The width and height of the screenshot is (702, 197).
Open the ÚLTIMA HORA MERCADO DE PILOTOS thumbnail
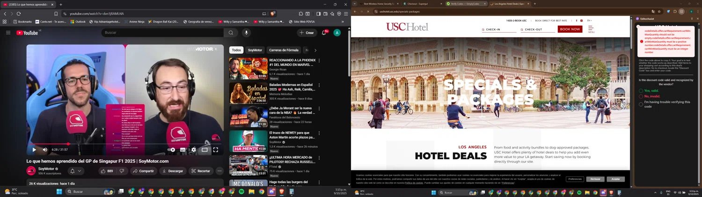click(248, 165)
